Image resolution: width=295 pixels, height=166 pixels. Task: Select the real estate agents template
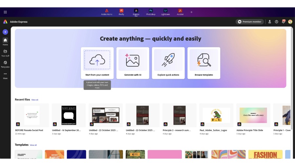pyautogui.click(x=29, y=154)
